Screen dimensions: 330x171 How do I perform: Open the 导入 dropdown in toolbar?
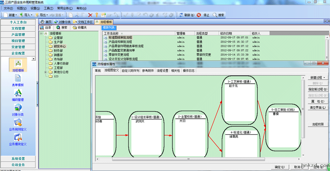pyautogui.click(x=26, y=15)
